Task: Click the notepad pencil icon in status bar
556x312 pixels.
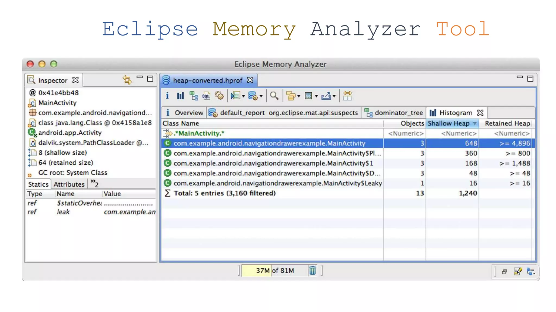Action: pyautogui.click(x=518, y=271)
